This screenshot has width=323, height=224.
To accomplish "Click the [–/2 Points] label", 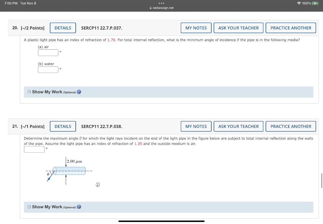I will pos(32,28).
